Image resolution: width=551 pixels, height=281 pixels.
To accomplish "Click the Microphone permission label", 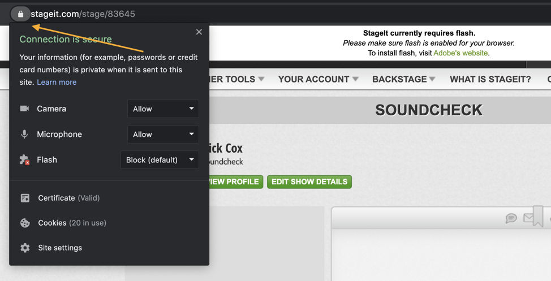I will pyautogui.click(x=59, y=134).
